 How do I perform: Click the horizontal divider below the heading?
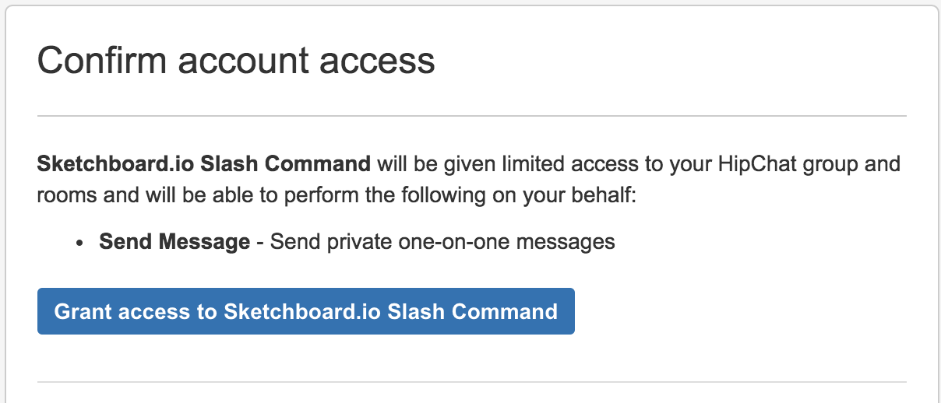[x=472, y=116]
